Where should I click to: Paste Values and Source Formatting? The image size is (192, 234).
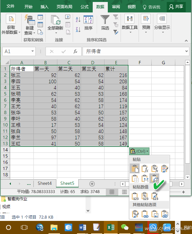coord(155,196)
